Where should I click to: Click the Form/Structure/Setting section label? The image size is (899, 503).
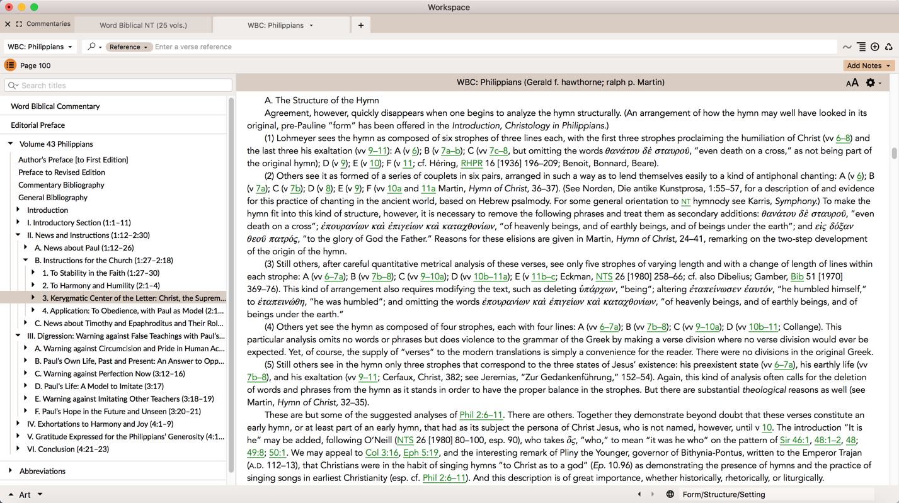724,494
